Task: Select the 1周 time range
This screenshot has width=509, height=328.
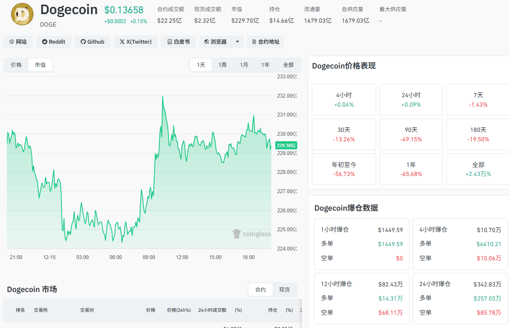Action: pyautogui.click(x=222, y=65)
